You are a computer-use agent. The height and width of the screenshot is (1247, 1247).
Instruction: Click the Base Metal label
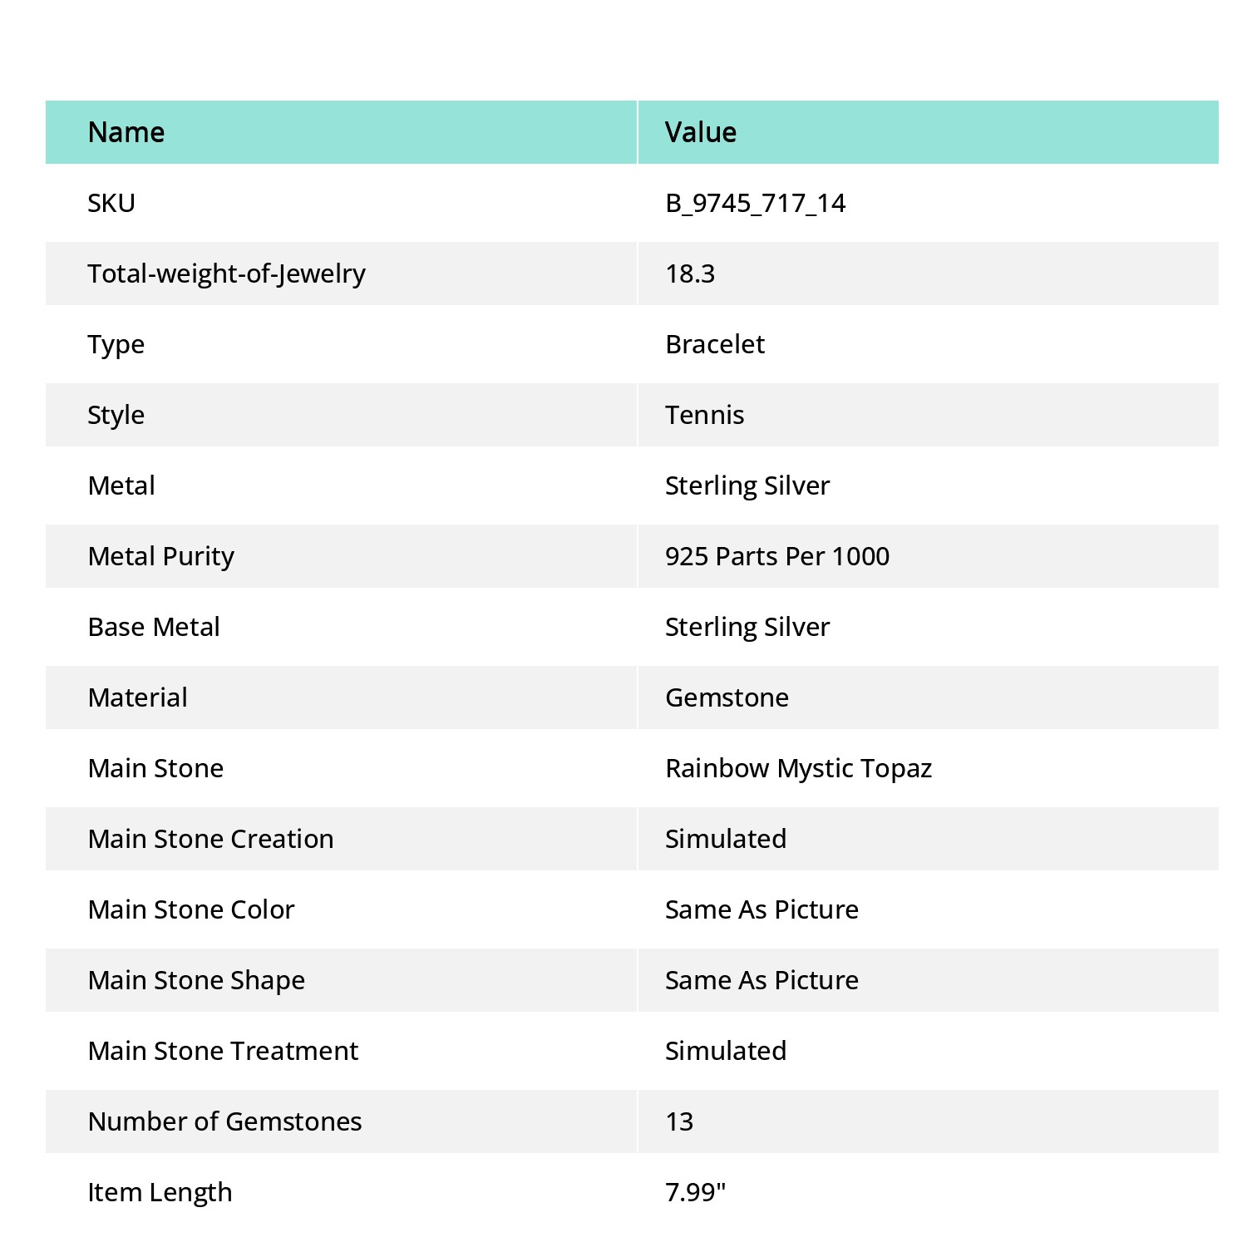click(154, 627)
